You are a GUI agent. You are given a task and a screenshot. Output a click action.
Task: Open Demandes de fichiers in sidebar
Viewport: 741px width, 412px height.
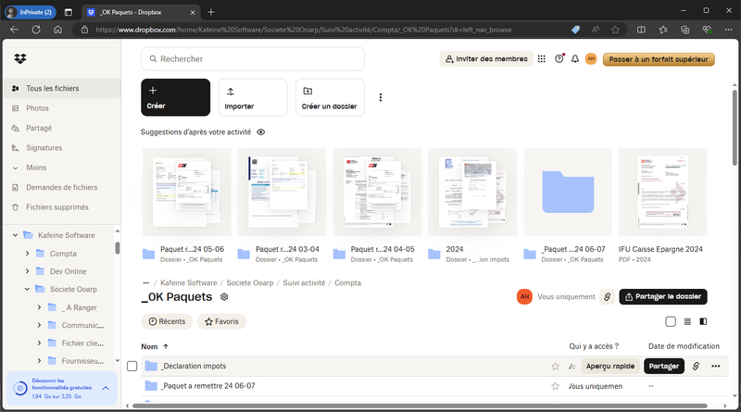tap(60, 188)
